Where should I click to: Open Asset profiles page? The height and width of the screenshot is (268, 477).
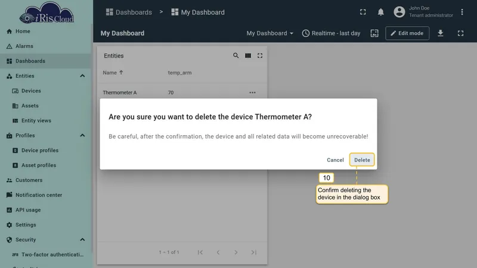click(x=46, y=166)
